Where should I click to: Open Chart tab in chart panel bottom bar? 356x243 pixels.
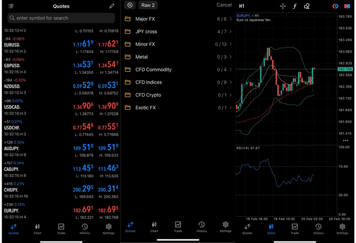(x=271, y=229)
